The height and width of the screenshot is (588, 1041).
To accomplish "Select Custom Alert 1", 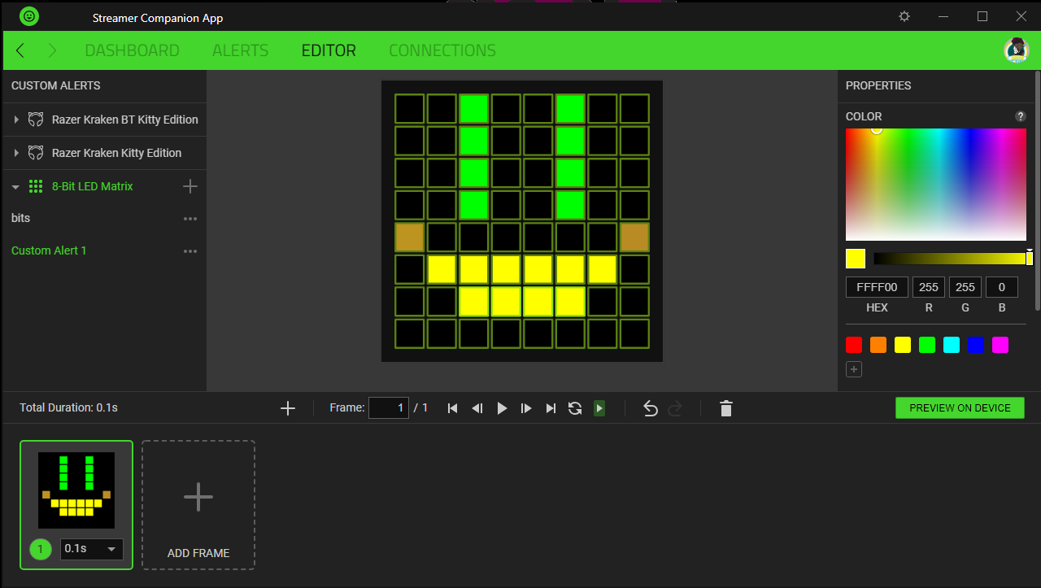I will (49, 251).
